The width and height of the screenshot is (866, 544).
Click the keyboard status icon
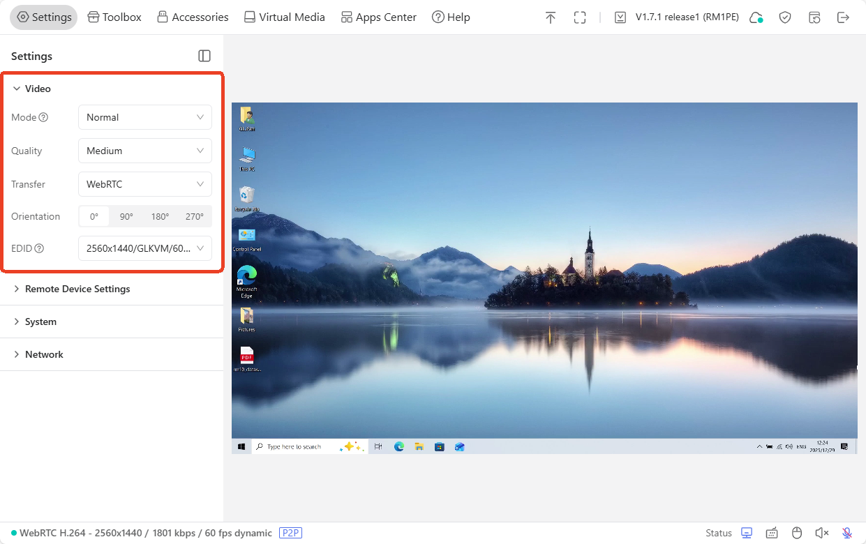(x=772, y=533)
